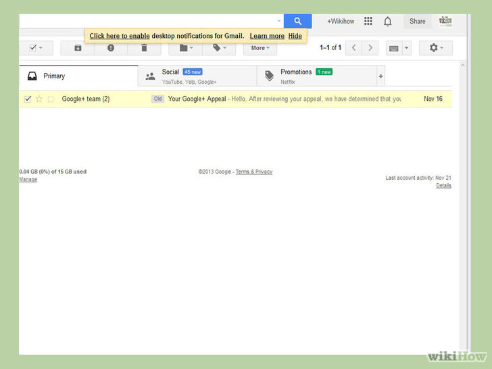Click the Share button
The image size is (492, 369).
tap(417, 22)
